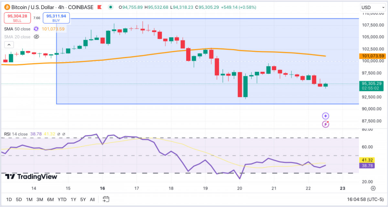Image resolution: width=388 pixels, height=207 pixels.
Task: Click the purple lightning bolt icon
Action: (x=326, y=124)
